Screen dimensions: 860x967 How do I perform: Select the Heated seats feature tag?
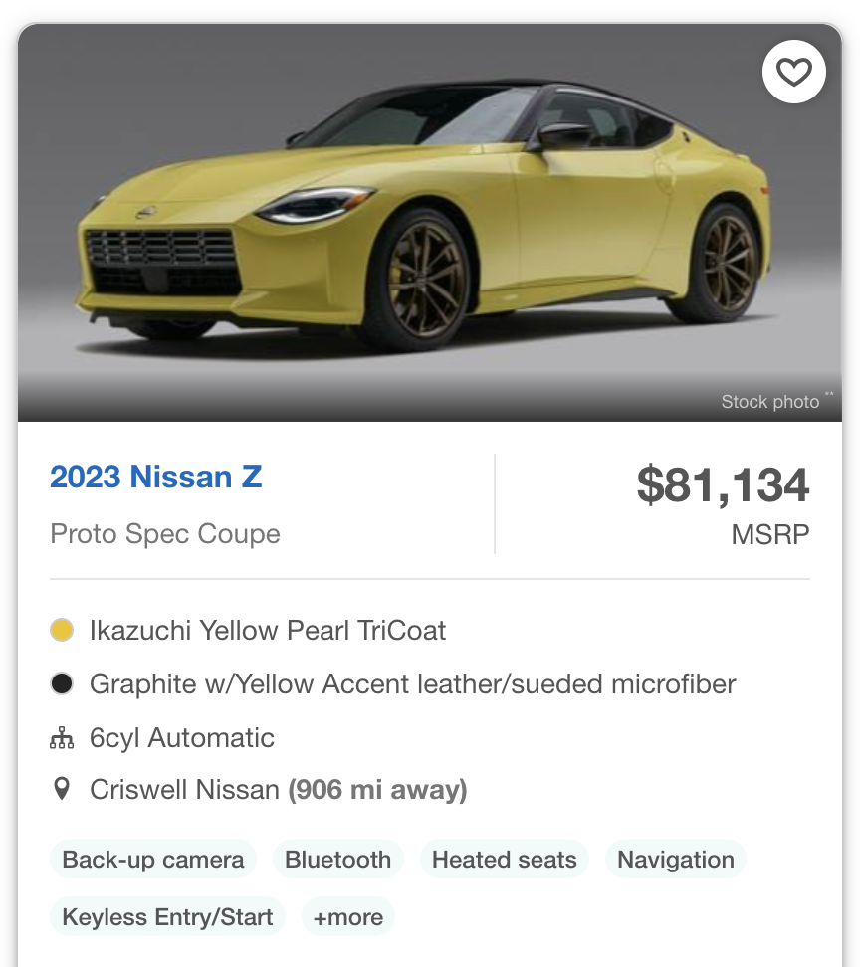504,860
